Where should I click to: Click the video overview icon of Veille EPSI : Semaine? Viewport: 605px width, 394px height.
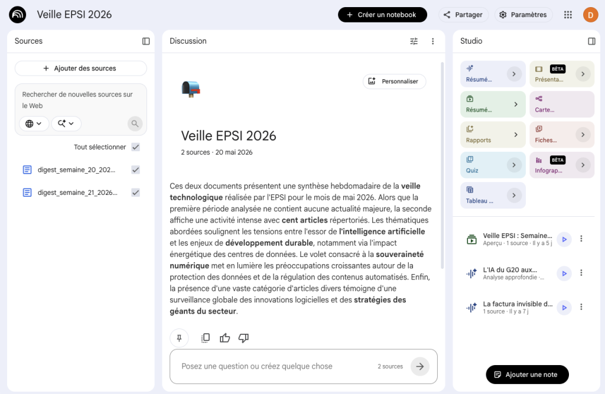[x=471, y=239]
